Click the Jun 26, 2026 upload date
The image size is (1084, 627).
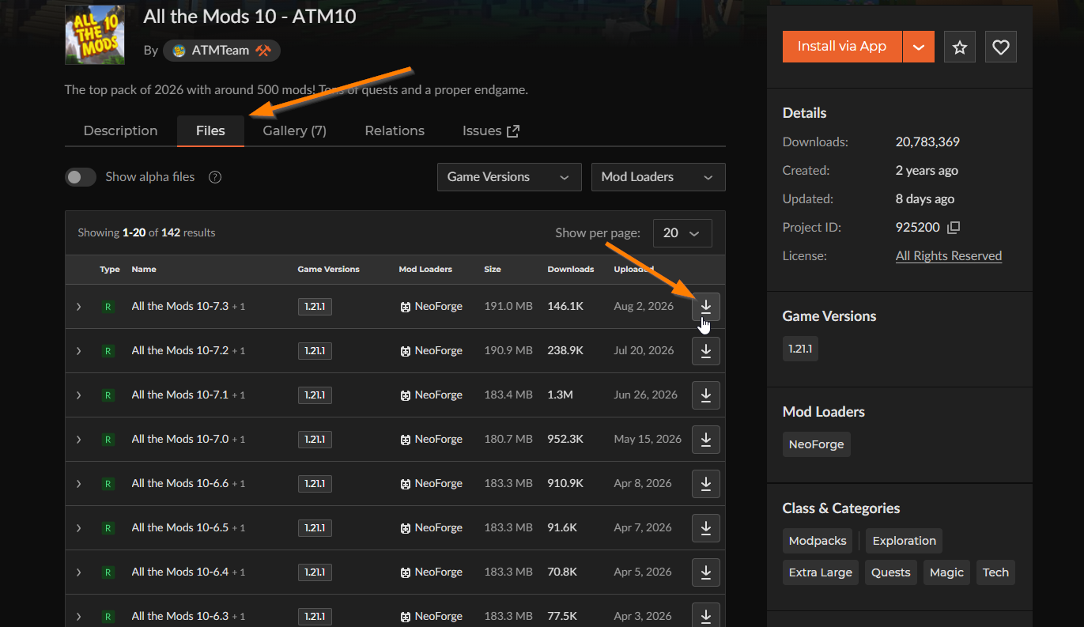click(646, 395)
